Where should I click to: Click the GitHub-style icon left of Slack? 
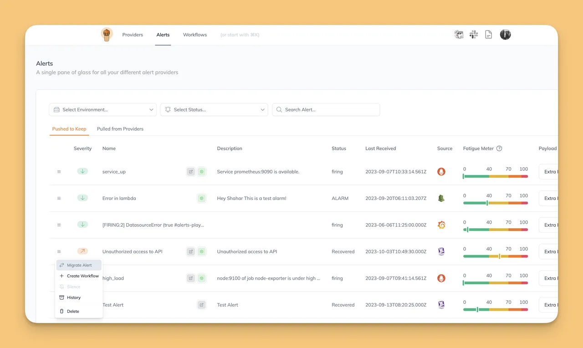[459, 35]
